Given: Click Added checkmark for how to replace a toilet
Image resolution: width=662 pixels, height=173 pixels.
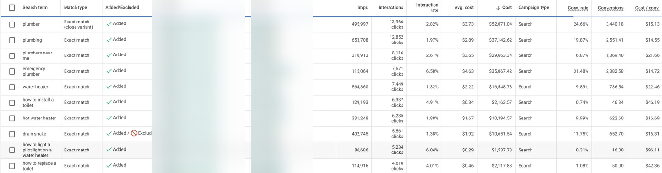Looking at the screenshot, I should (109, 165).
